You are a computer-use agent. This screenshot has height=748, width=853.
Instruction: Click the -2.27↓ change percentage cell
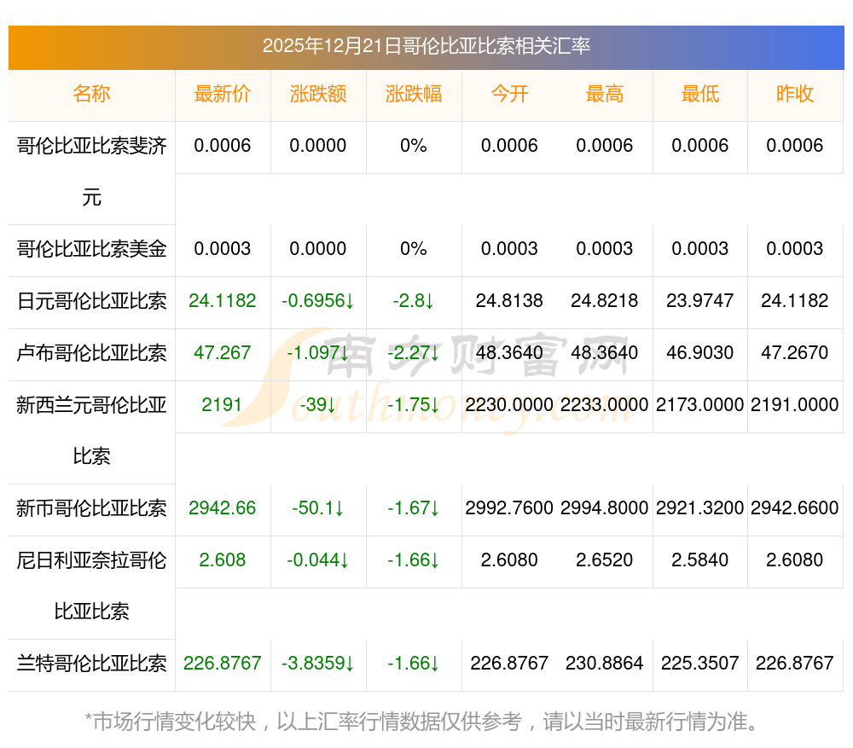[x=414, y=353]
